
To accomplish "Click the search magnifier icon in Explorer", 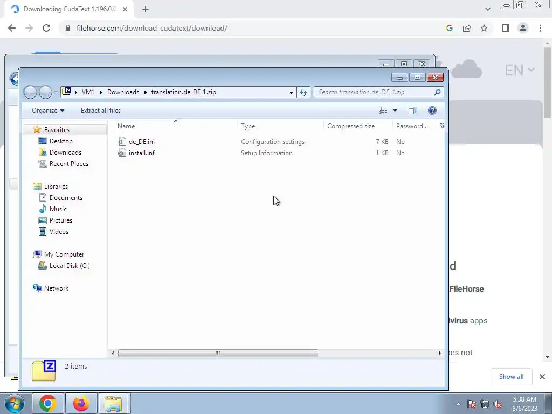I will pyautogui.click(x=437, y=92).
